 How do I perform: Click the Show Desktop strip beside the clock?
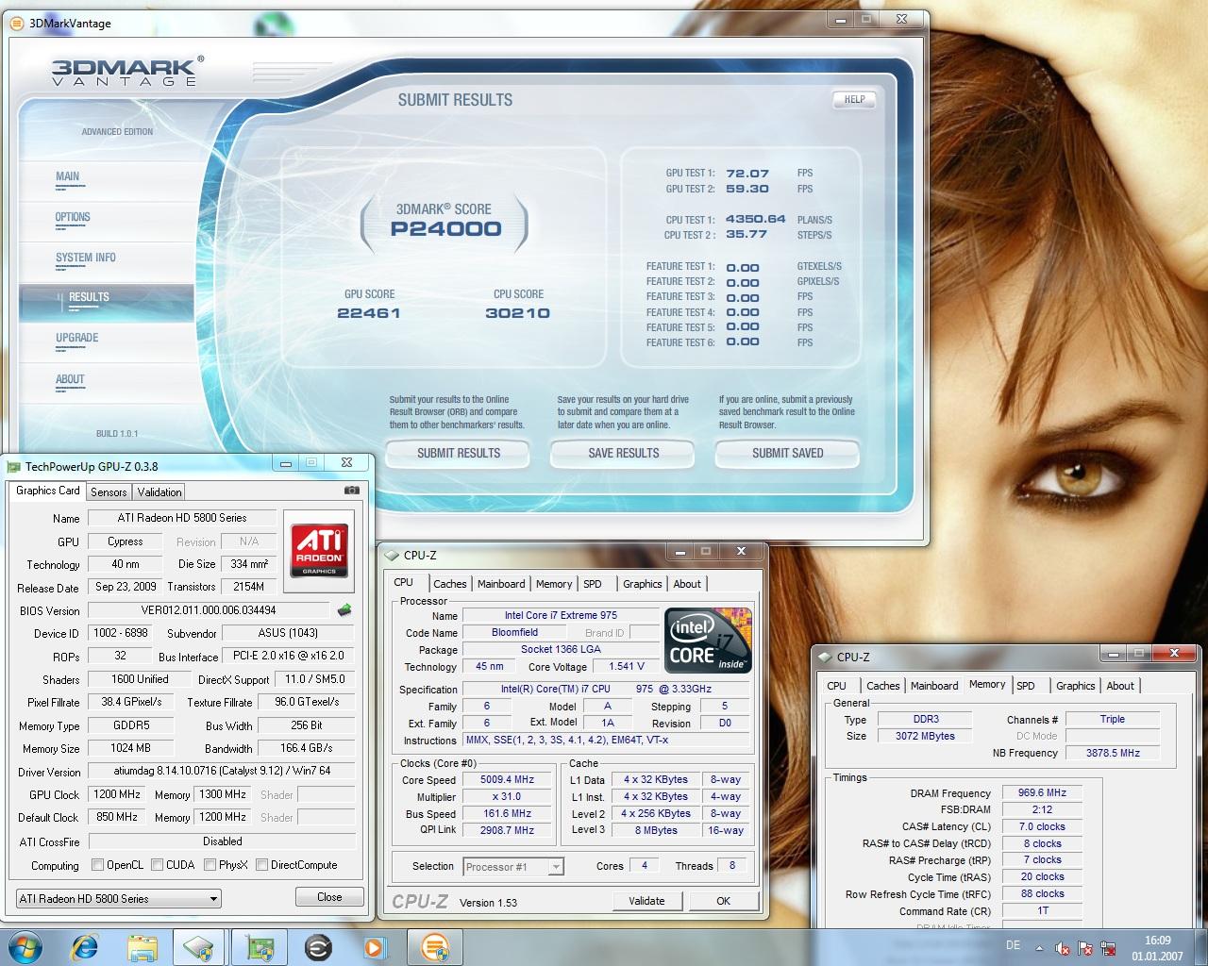[1201, 947]
